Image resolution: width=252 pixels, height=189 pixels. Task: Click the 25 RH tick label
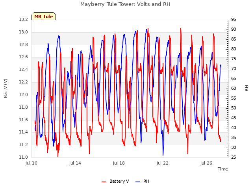(x=233, y=157)
